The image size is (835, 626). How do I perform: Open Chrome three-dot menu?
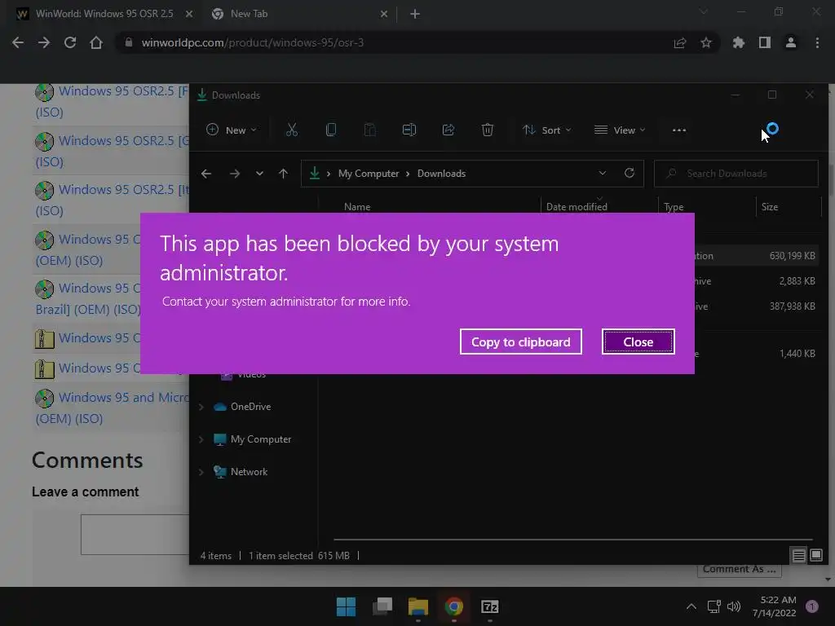click(x=817, y=42)
